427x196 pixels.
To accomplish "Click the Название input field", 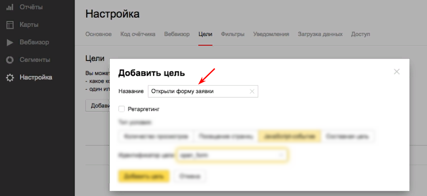I will click(x=203, y=92).
